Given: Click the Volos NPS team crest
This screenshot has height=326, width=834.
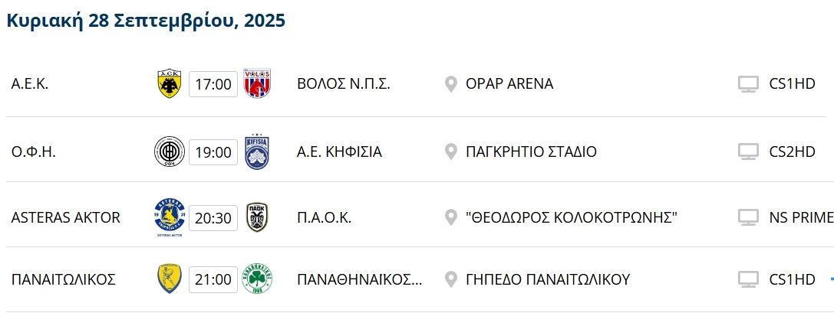Looking at the screenshot, I should [258, 84].
